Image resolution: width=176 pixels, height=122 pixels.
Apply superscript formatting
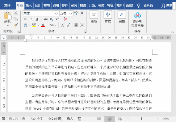click(57, 19)
